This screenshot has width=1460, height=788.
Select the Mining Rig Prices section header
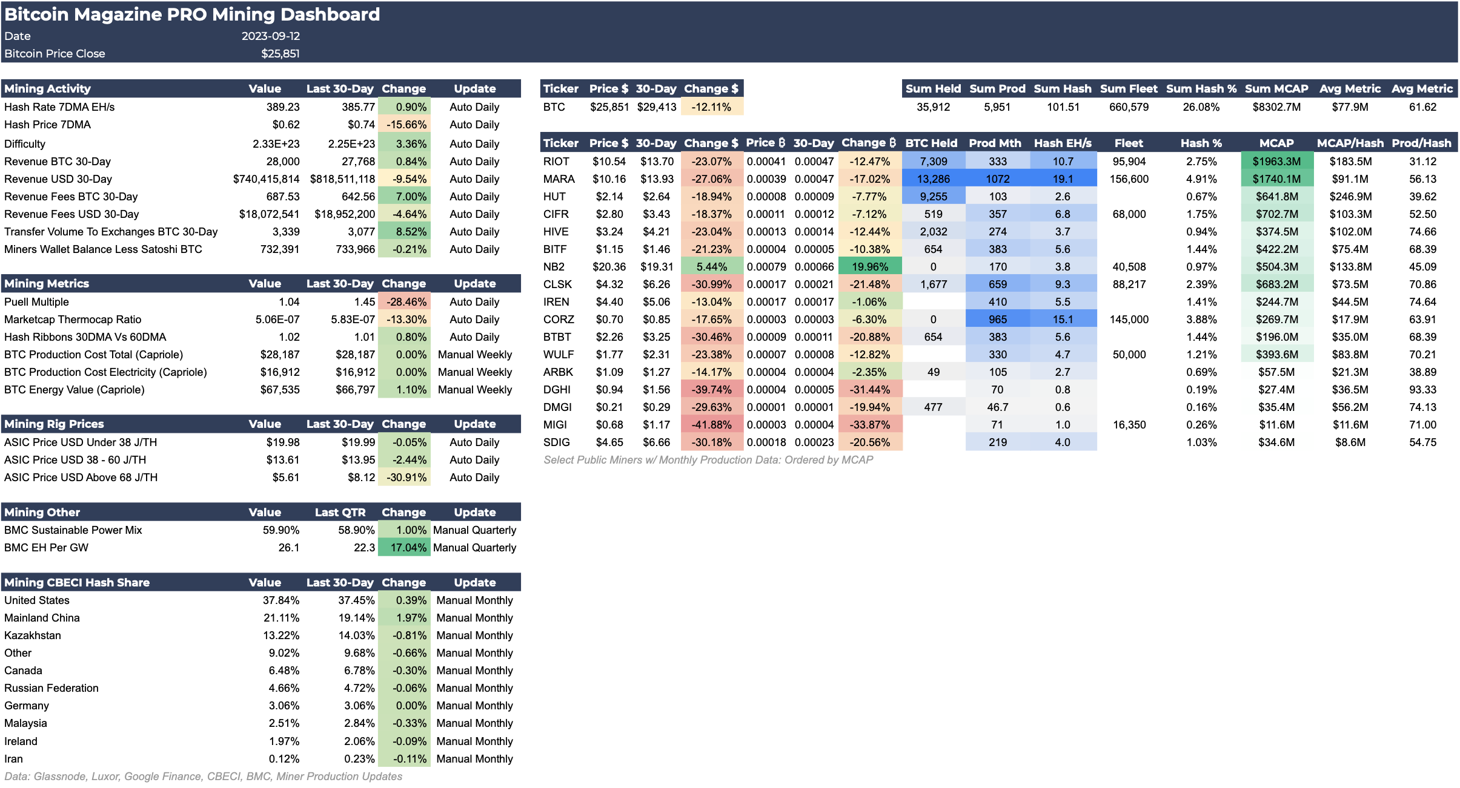(x=54, y=424)
